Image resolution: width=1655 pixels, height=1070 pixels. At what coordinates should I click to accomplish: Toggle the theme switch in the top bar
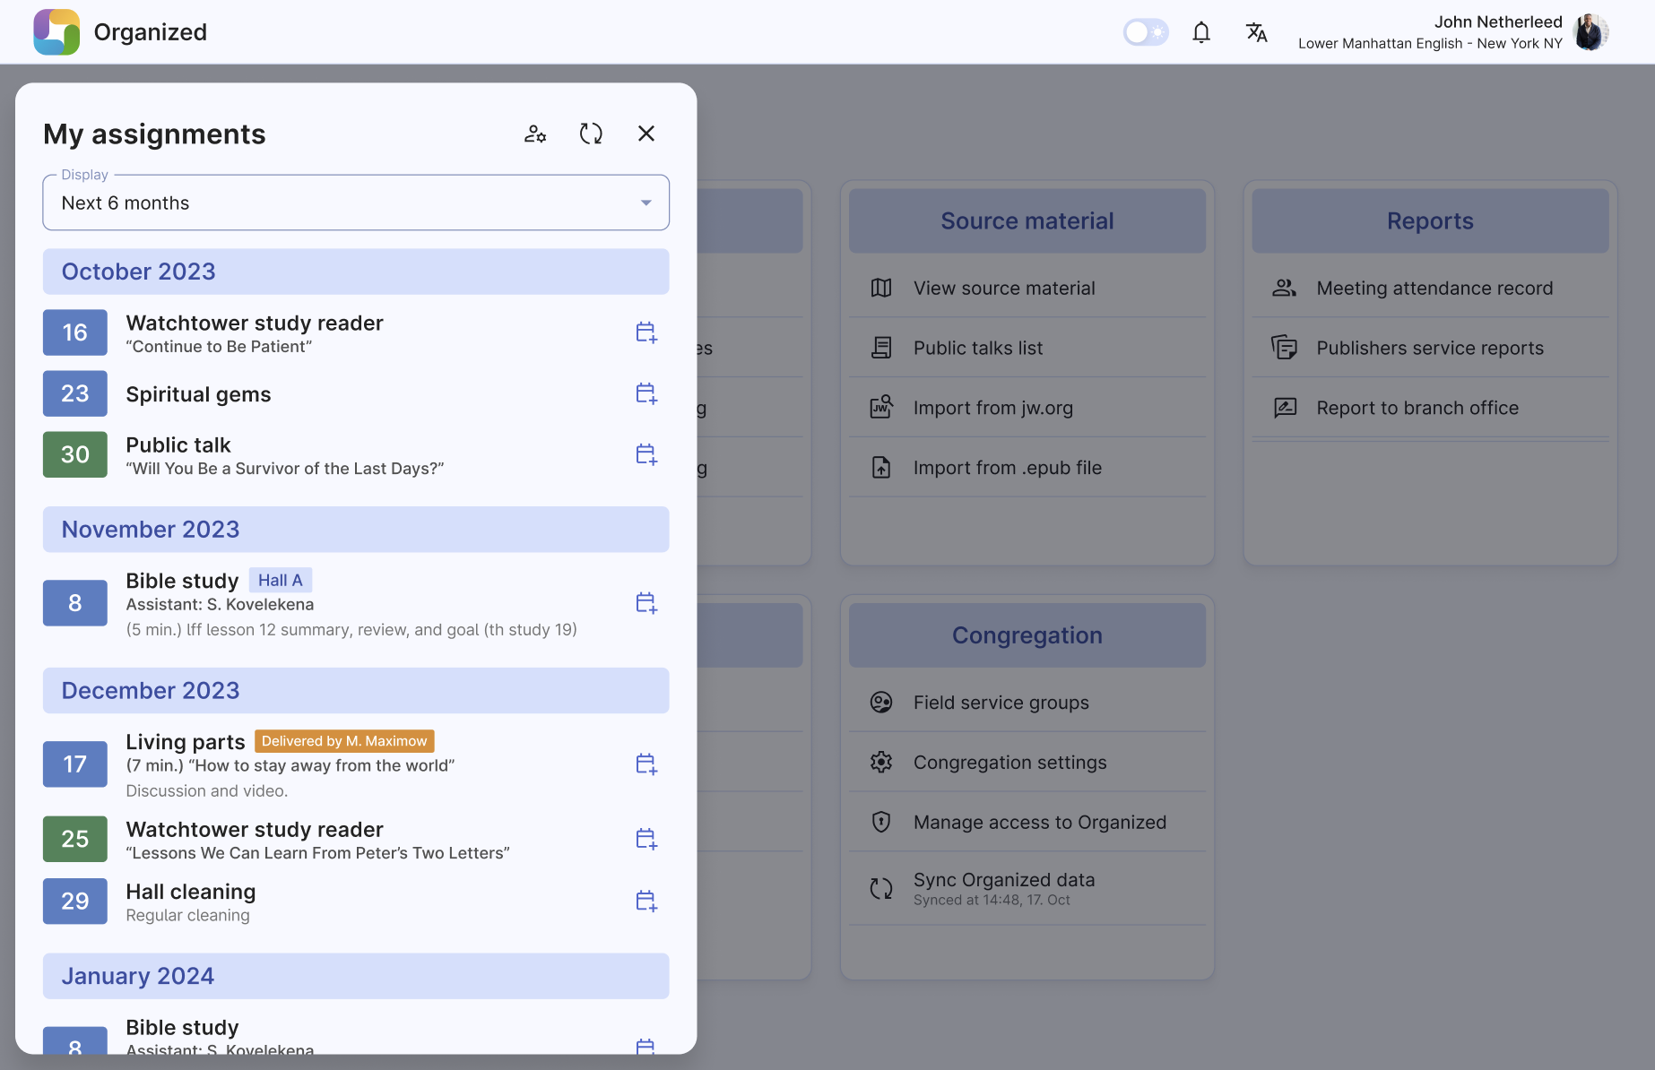1146,31
